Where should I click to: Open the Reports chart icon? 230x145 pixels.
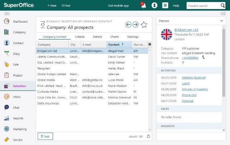[6, 118]
